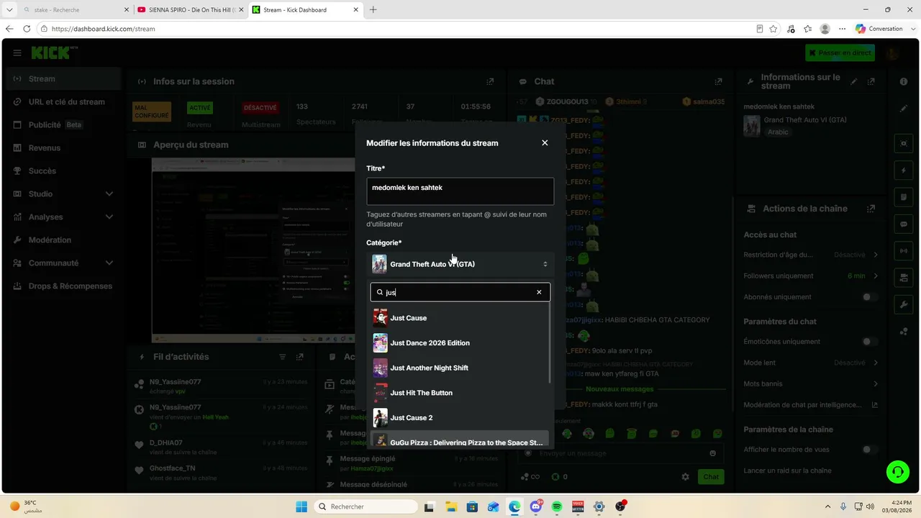This screenshot has width=921, height=518.
Task: Select Just Cause from category results
Action: pos(460,318)
